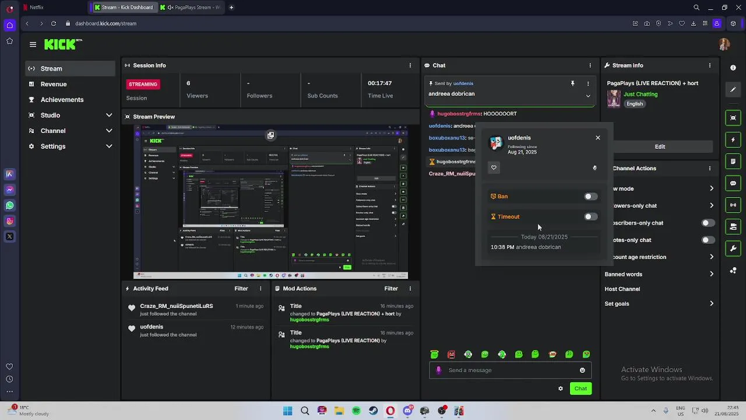The width and height of the screenshot is (746, 420).
Task: Open Set goals arrow
Action: [x=711, y=303]
